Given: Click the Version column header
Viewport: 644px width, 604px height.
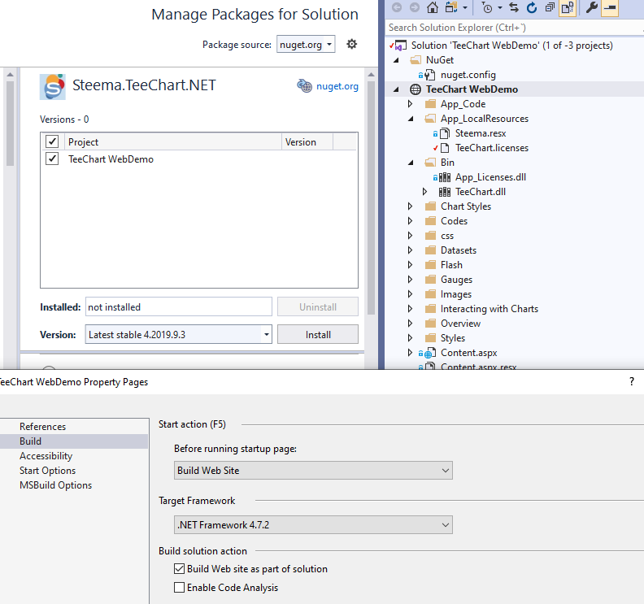Looking at the screenshot, I should 307,141.
